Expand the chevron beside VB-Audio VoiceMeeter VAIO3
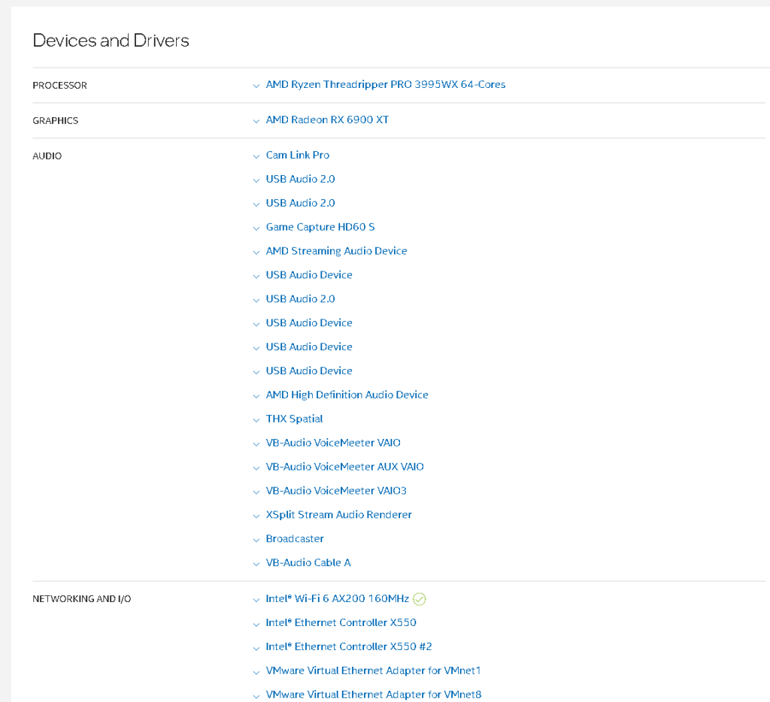The width and height of the screenshot is (770, 702). (256, 492)
